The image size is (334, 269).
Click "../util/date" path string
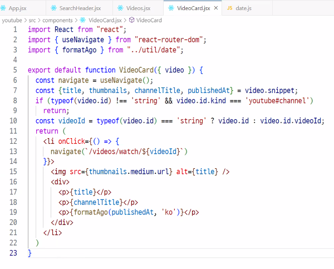(x=154, y=50)
